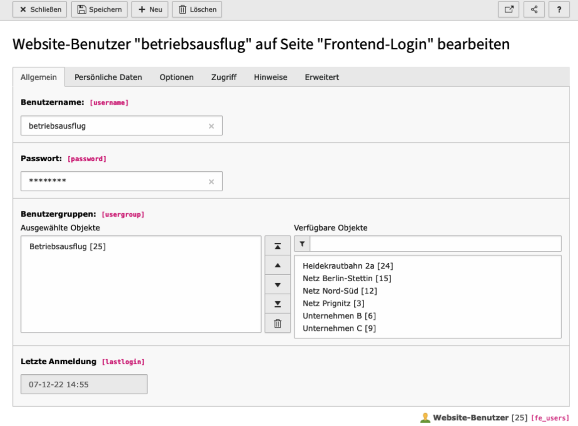Move selected group up one position
Screen dimensions: 578x426
pyautogui.click(x=278, y=265)
